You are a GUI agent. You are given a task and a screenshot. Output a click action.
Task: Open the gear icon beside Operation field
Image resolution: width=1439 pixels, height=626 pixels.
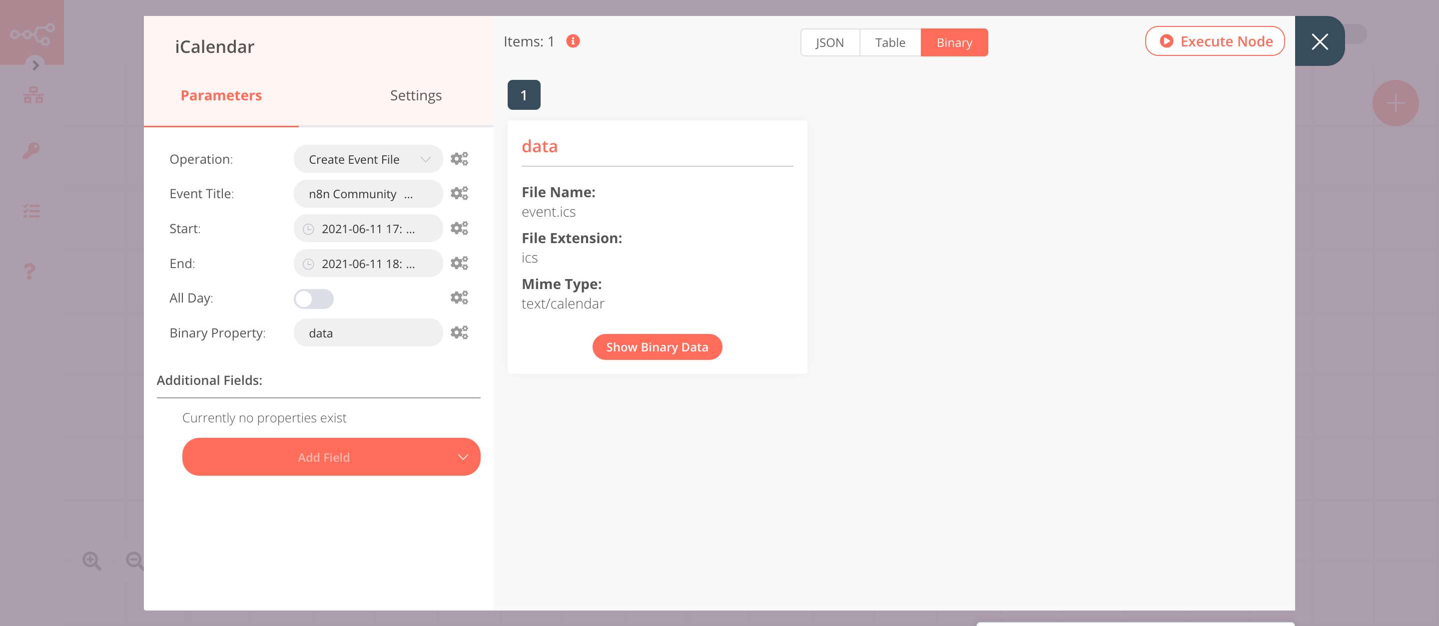point(459,158)
